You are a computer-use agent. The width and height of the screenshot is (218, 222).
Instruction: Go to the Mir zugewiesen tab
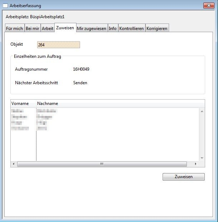[91, 29]
